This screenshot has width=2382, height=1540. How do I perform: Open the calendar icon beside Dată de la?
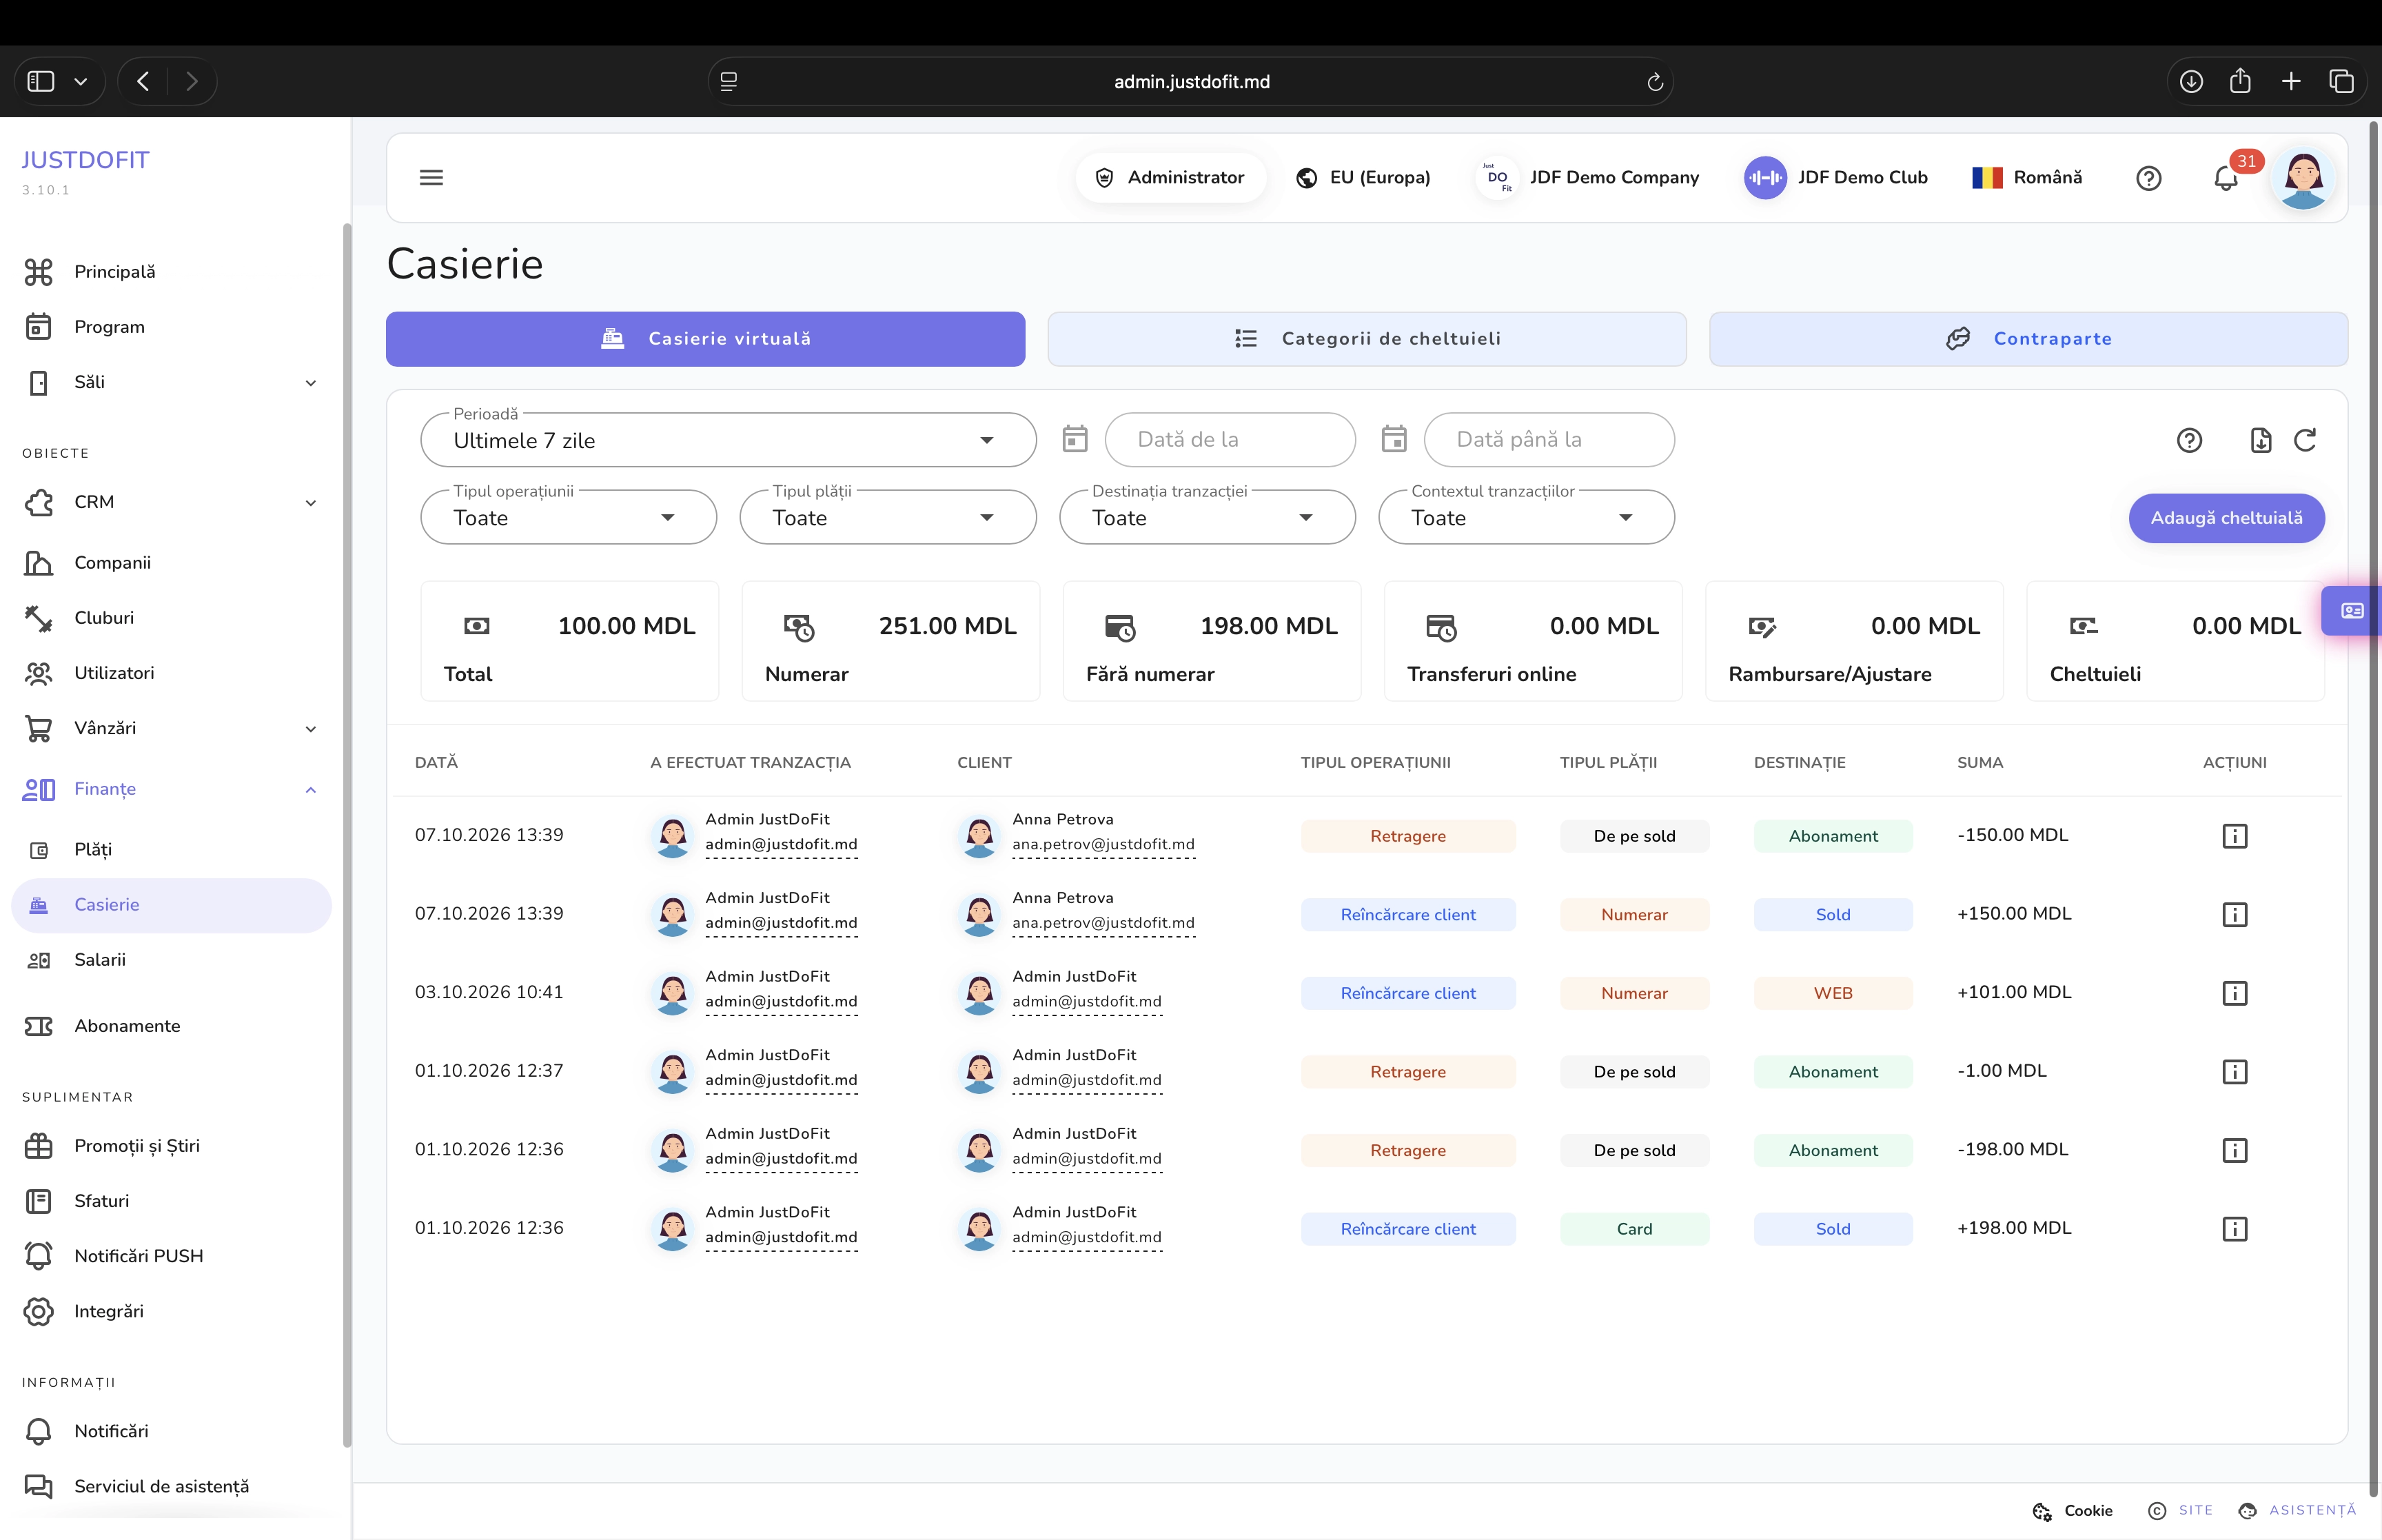1075,439
